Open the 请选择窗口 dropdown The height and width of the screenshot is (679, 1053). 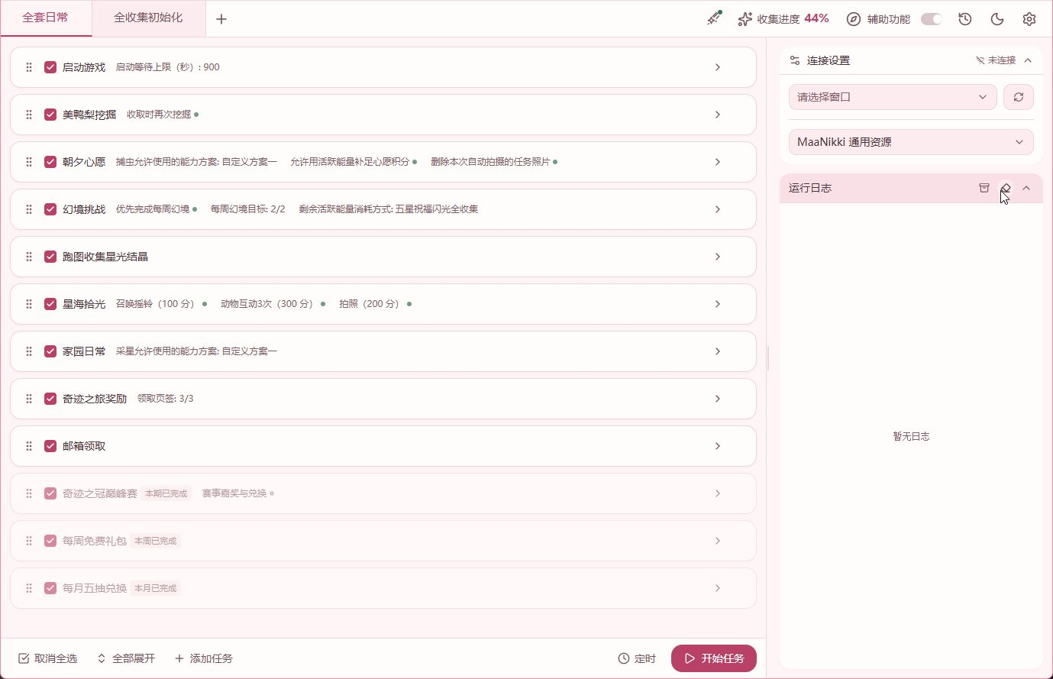(893, 97)
